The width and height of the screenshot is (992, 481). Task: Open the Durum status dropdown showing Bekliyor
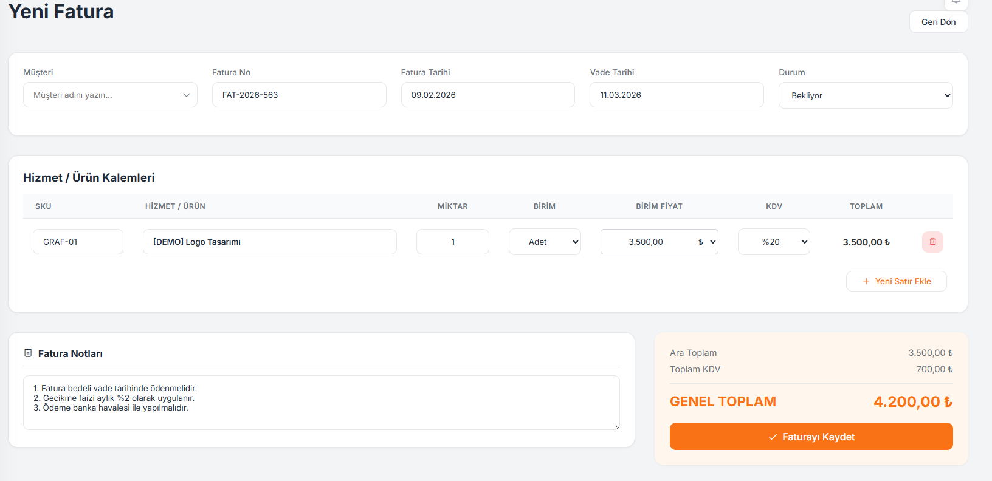pyautogui.click(x=866, y=95)
